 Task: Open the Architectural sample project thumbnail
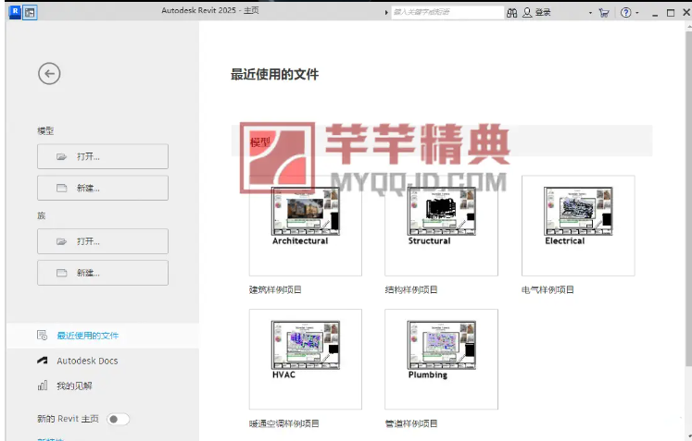pyautogui.click(x=306, y=226)
